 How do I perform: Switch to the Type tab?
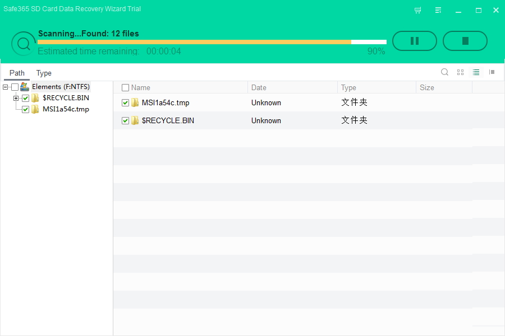(x=44, y=73)
